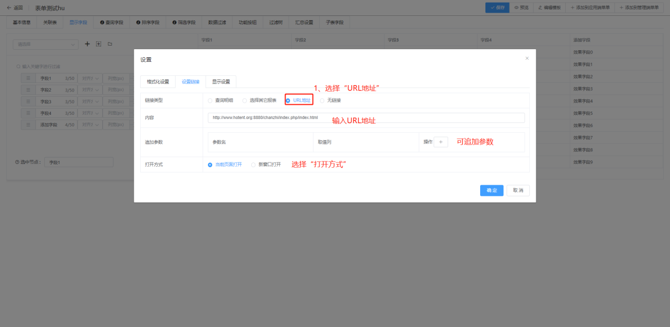Close the 设置 dialog with the X icon

tap(527, 58)
